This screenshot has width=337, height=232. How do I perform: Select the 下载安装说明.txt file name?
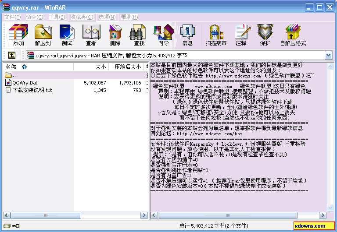(32, 90)
